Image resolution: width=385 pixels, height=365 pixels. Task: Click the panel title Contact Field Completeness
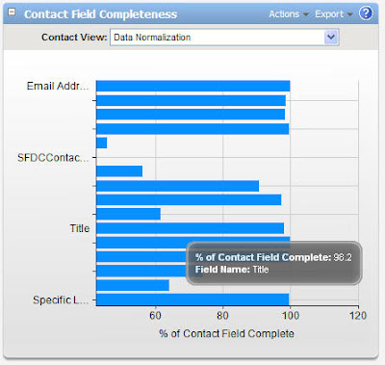point(100,14)
